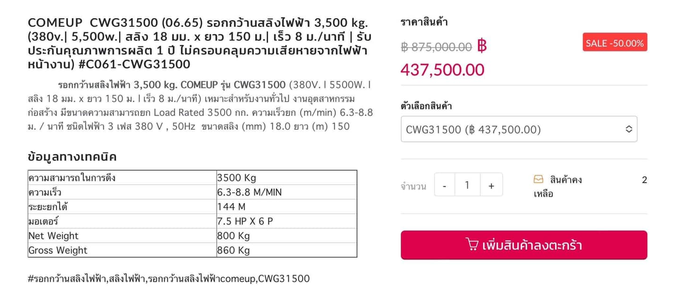Click the quantity input field showing 1

[467, 185]
